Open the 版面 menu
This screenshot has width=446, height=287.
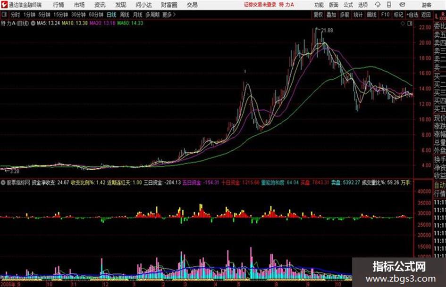[x=334, y=5]
